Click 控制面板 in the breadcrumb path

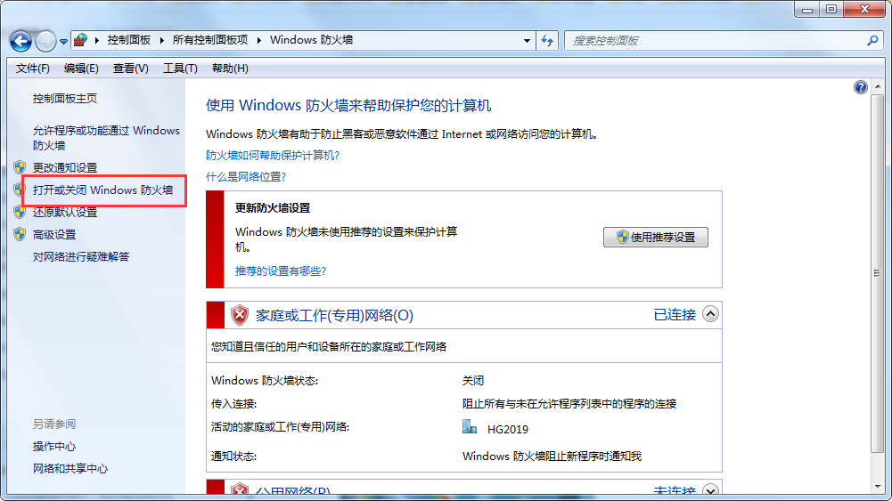[x=129, y=40]
